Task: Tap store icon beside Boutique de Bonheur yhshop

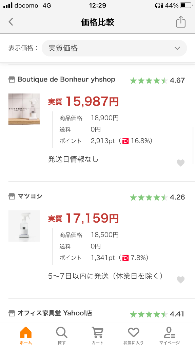Action: pos(12,80)
